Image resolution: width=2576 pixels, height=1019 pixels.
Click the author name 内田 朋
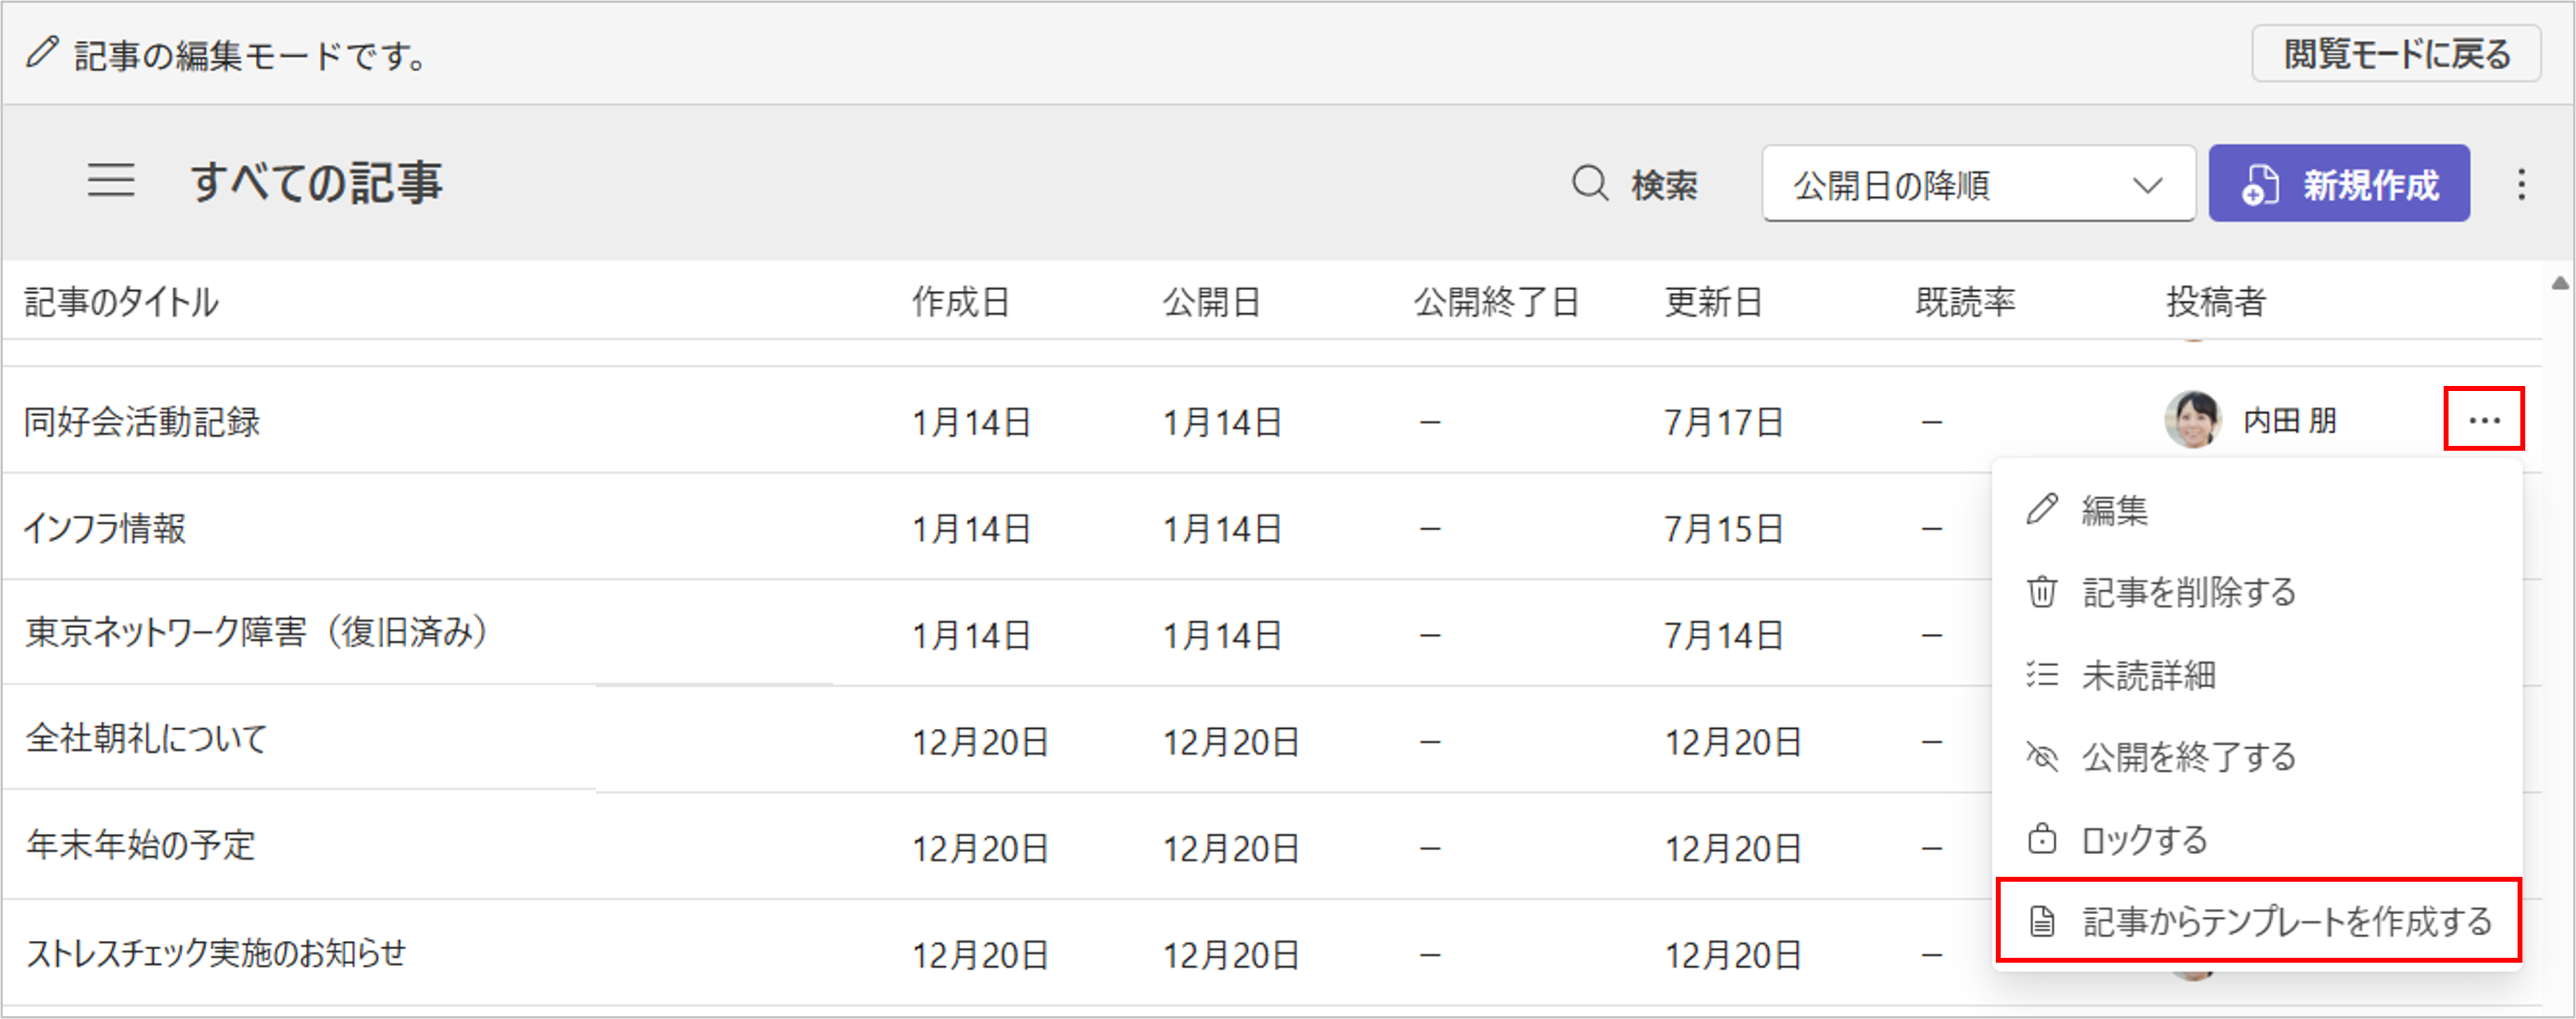pos(2290,421)
